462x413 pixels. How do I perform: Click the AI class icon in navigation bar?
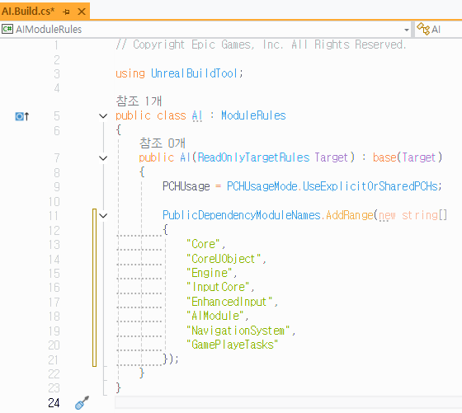coord(423,29)
